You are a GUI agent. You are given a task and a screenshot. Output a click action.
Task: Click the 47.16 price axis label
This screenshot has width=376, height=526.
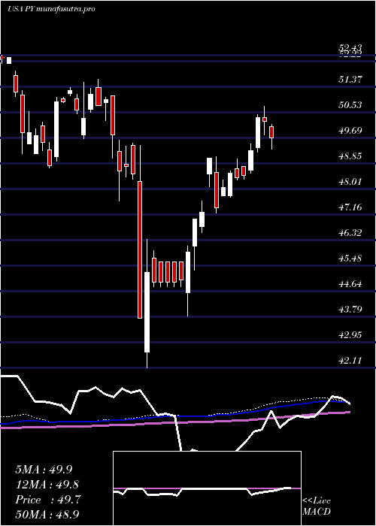click(x=350, y=207)
